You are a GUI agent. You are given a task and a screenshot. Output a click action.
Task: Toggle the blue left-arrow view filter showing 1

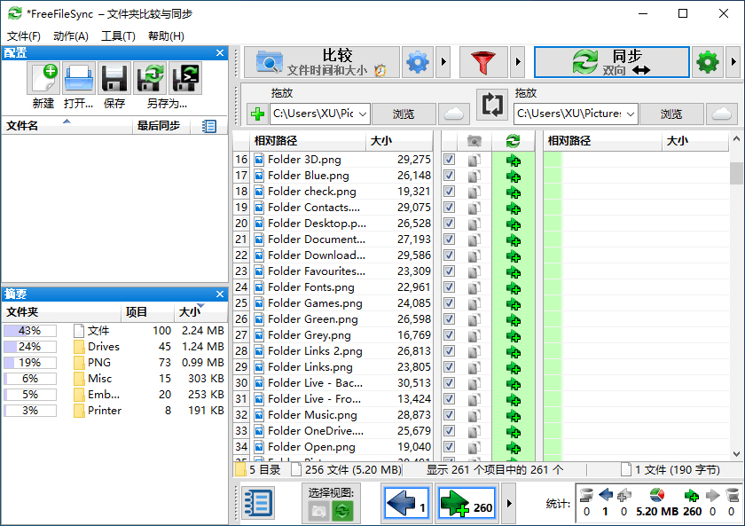click(406, 503)
